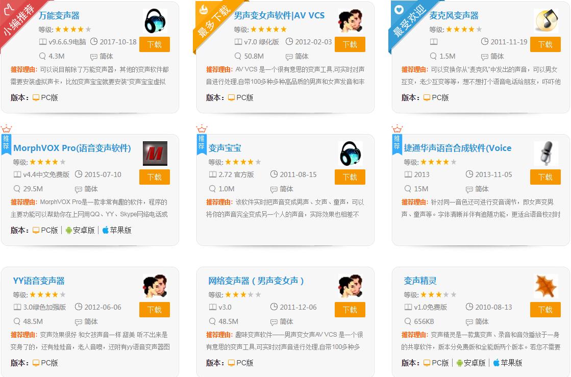The width and height of the screenshot is (571, 377).
Task: Click 下载 for 变声宝宝
Action: pyautogui.click(x=350, y=177)
